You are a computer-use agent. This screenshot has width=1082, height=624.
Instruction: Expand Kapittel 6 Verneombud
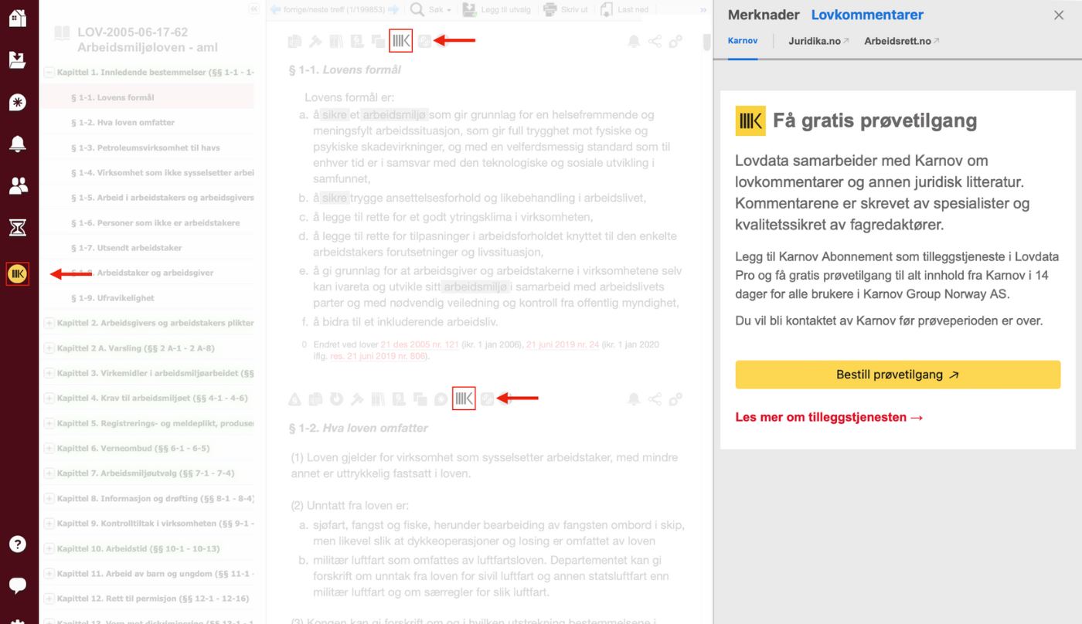click(49, 448)
